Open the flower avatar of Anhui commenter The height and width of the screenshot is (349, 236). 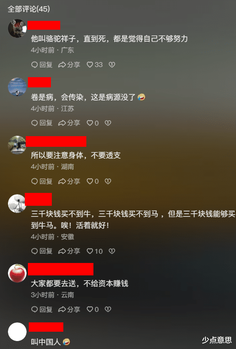tap(17, 204)
